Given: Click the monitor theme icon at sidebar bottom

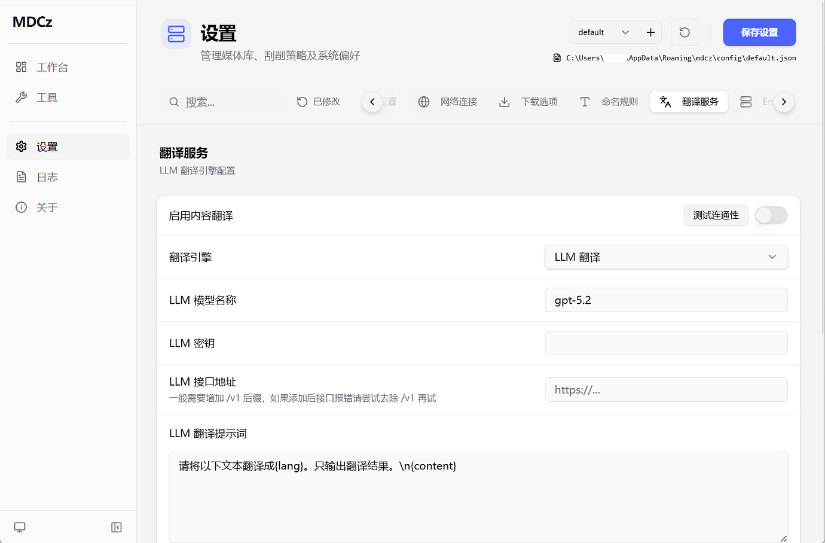Looking at the screenshot, I should pos(20,527).
